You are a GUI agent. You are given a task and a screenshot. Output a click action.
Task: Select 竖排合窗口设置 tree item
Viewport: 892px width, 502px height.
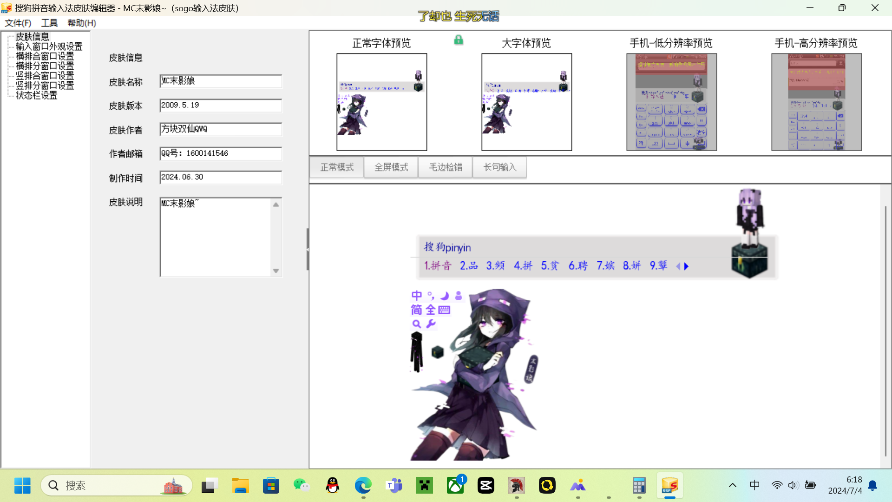point(45,76)
